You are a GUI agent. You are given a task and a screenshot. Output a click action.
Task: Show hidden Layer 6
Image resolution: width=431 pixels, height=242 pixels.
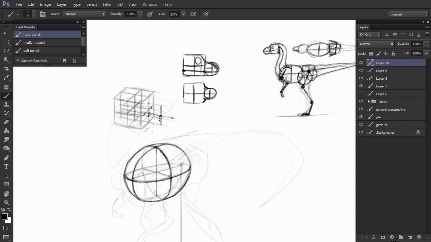[x=361, y=94]
